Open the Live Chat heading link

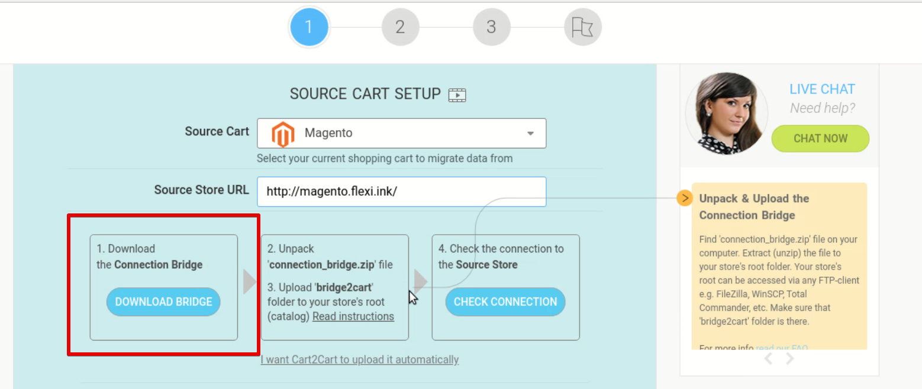pos(822,89)
